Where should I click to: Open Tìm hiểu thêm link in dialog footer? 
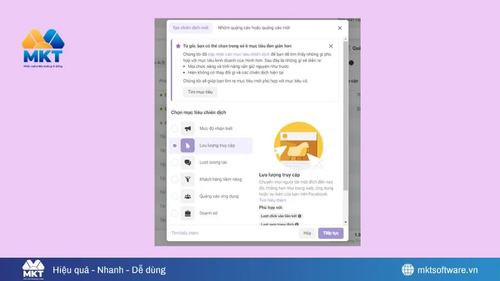(x=184, y=233)
